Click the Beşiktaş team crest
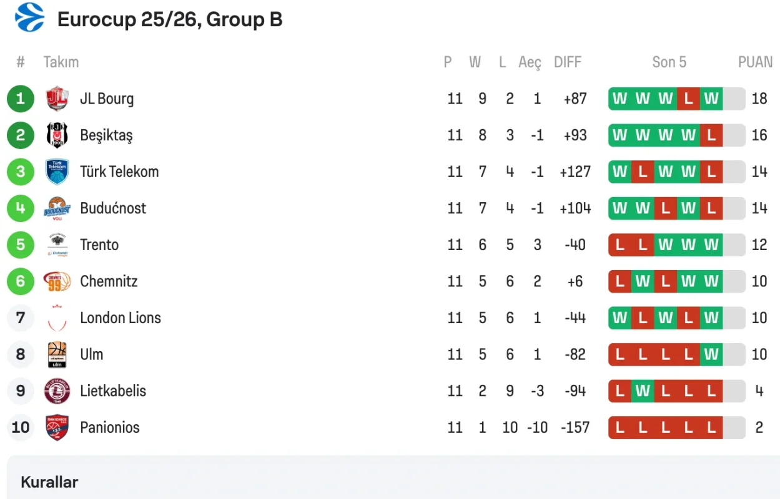 pyautogui.click(x=57, y=135)
